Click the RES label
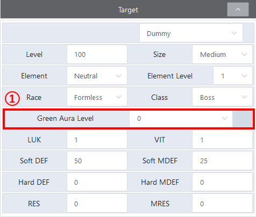 pyautogui.click(x=34, y=204)
